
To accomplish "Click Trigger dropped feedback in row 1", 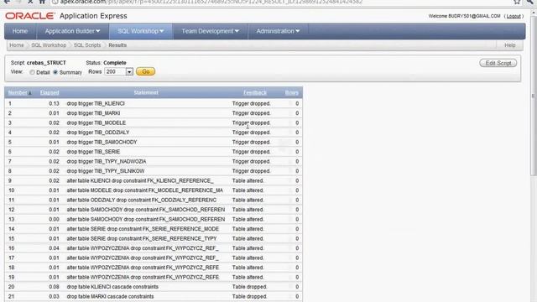I will (252, 103).
